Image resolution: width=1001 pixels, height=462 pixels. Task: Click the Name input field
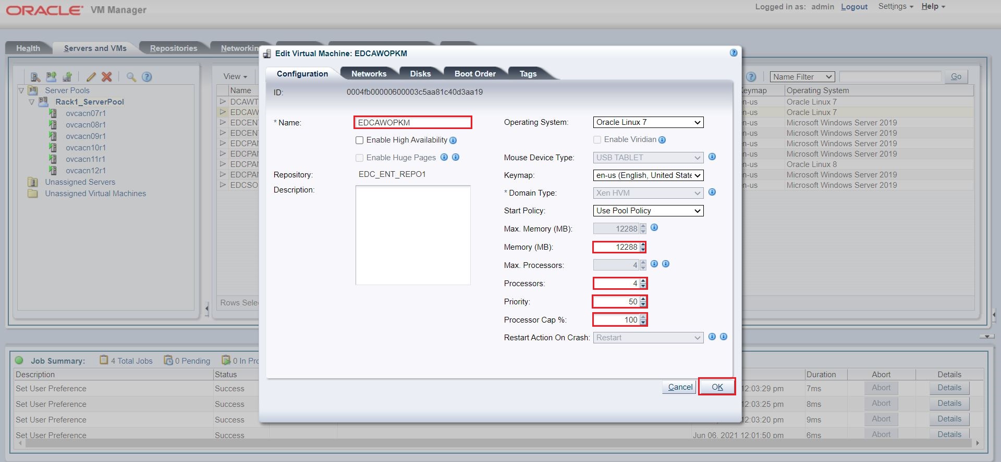tap(413, 122)
